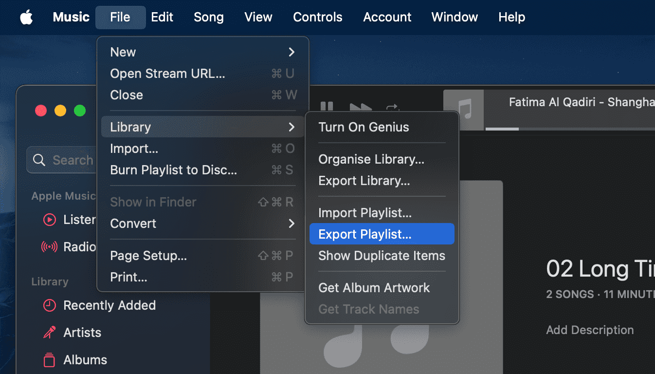The image size is (655, 374).
Task: Turn On Genius from the Library submenu
Action: (364, 127)
